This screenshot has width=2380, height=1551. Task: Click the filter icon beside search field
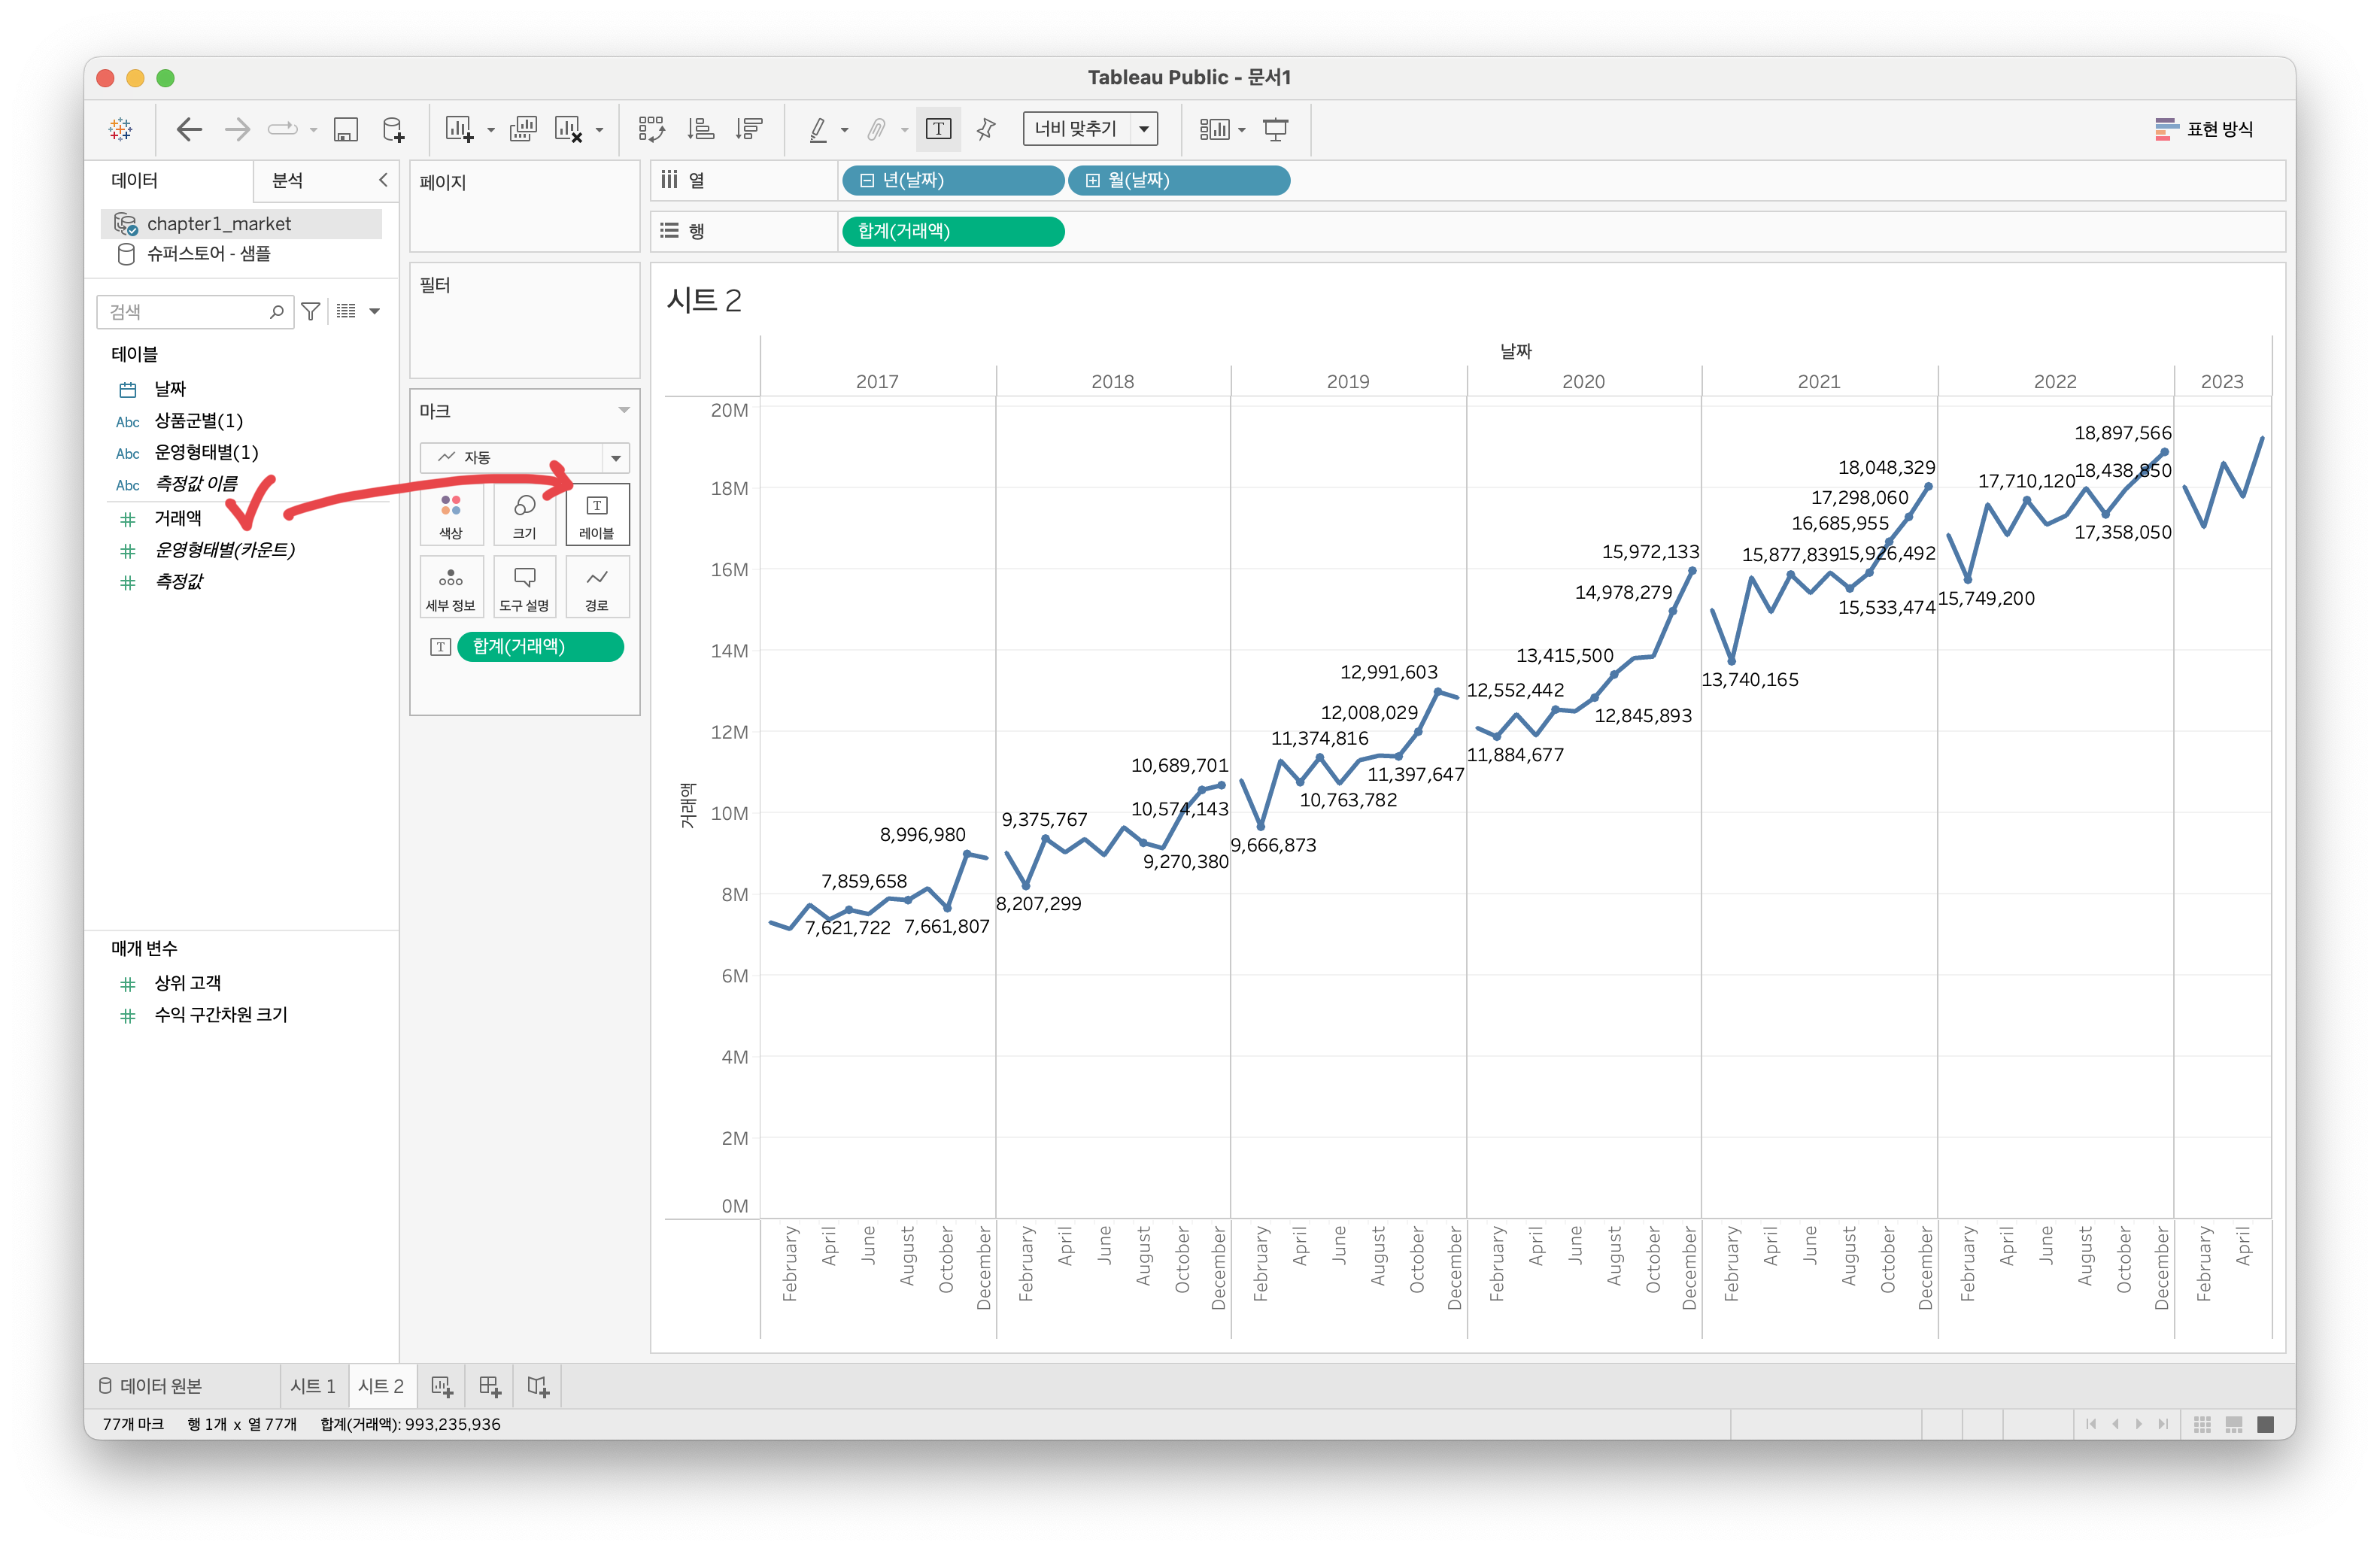pyautogui.click(x=311, y=312)
